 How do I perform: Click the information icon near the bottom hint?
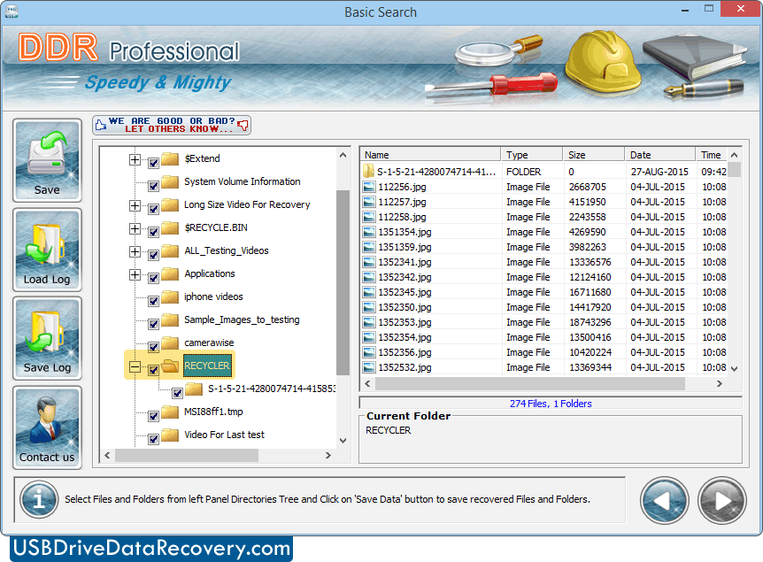coord(38,500)
